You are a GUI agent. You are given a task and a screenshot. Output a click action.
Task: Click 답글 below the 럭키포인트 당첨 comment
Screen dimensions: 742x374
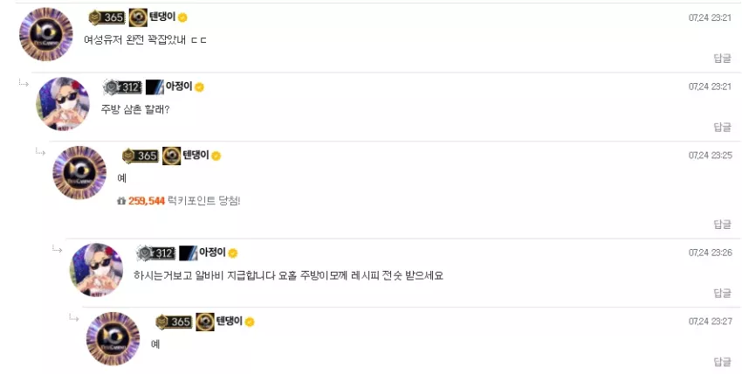click(722, 225)
